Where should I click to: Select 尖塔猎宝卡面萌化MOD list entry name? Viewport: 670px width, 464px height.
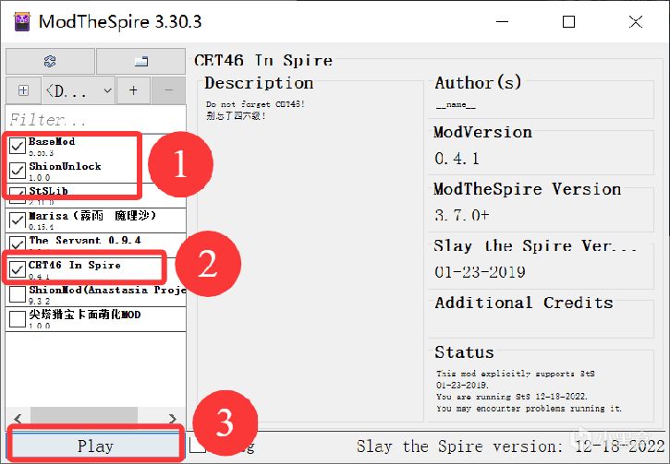(x=85, y=315)
